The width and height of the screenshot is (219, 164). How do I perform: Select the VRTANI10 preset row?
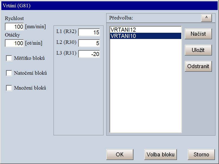pyautogui.click(x=146, y=36)
